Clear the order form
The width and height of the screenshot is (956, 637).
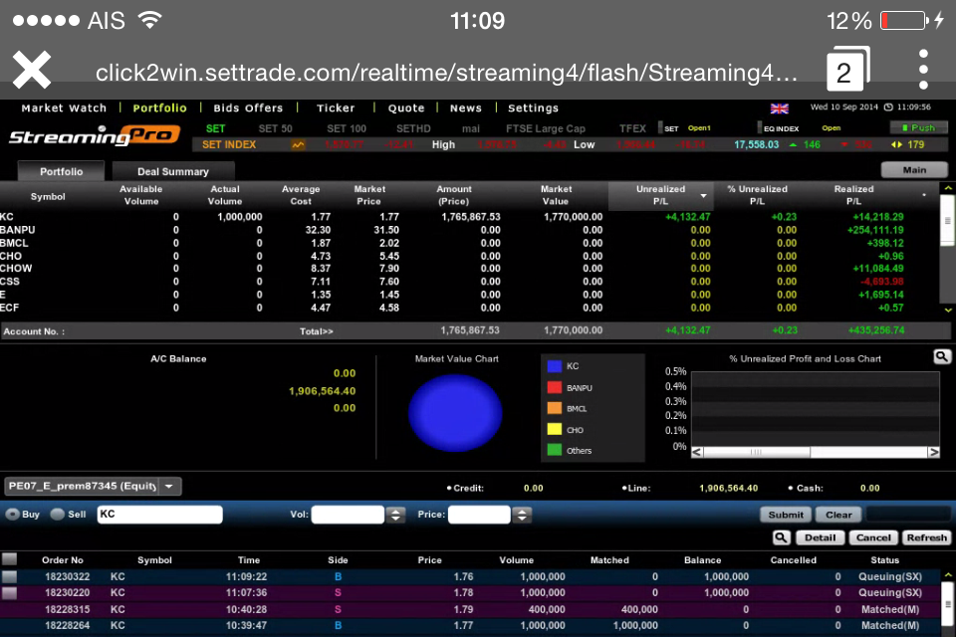tap(838, 516)
